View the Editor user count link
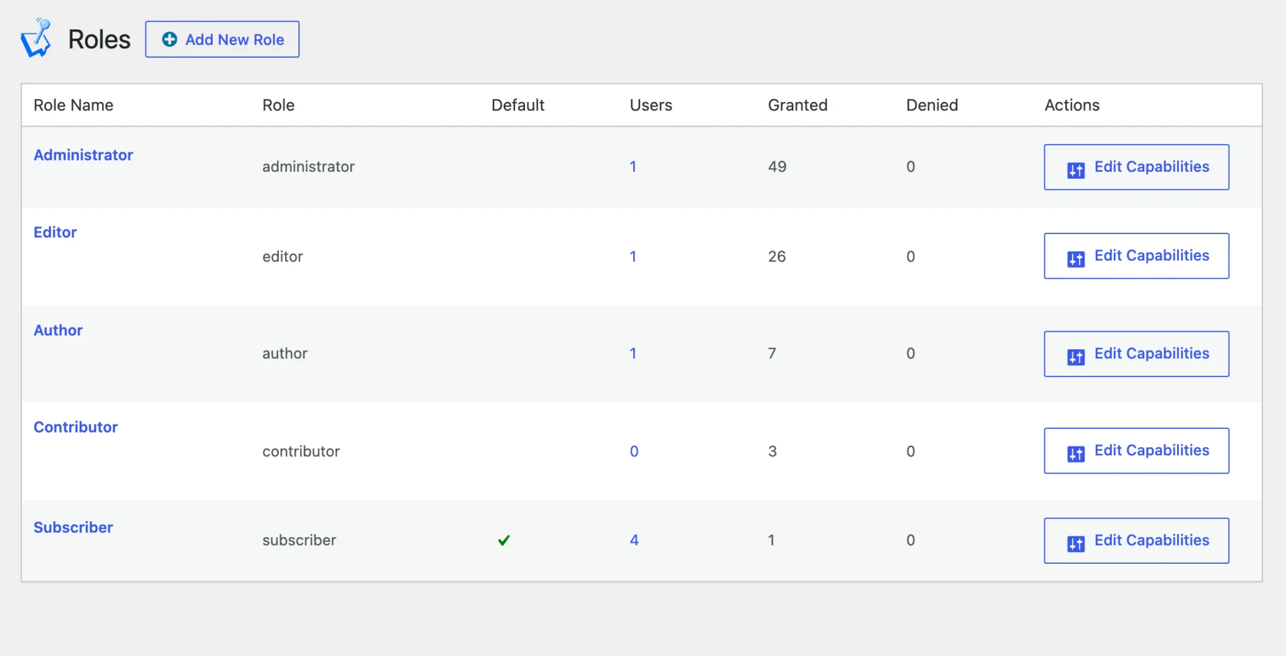Screen dimensions: 1286x656 633,256
